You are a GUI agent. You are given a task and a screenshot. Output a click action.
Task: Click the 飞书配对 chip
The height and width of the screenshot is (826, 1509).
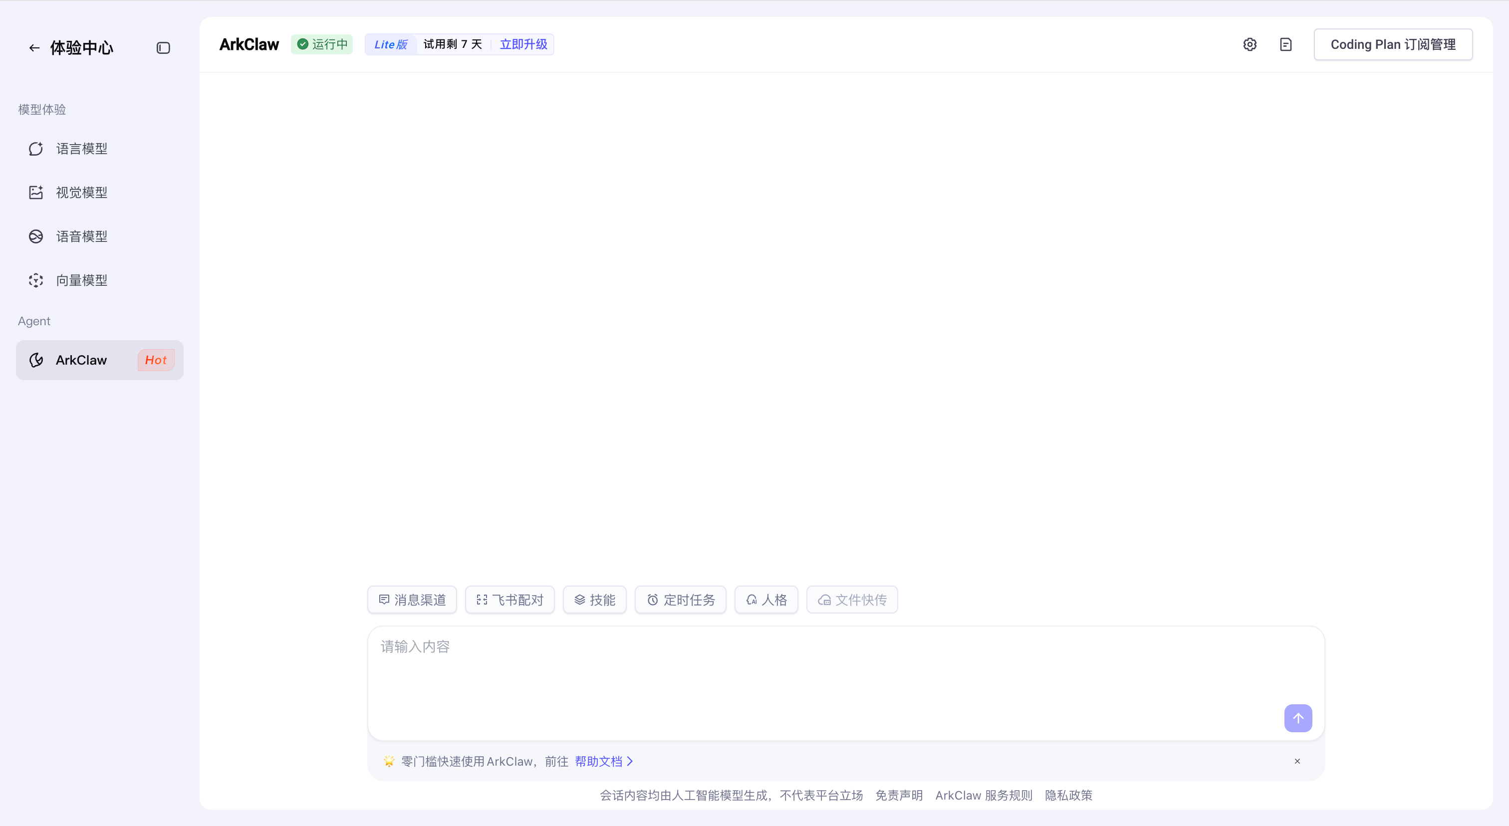[x=509, y=600]
